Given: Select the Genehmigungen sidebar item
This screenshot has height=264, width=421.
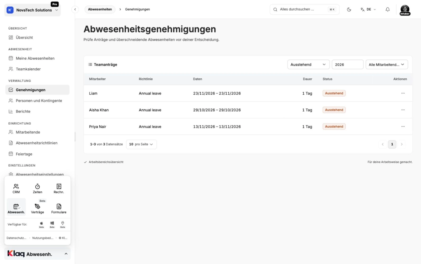Looking at the screenshot, I should pyautogui.click(x=37, y=90).
